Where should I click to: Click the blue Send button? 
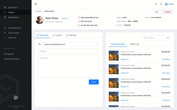(94, 82)
